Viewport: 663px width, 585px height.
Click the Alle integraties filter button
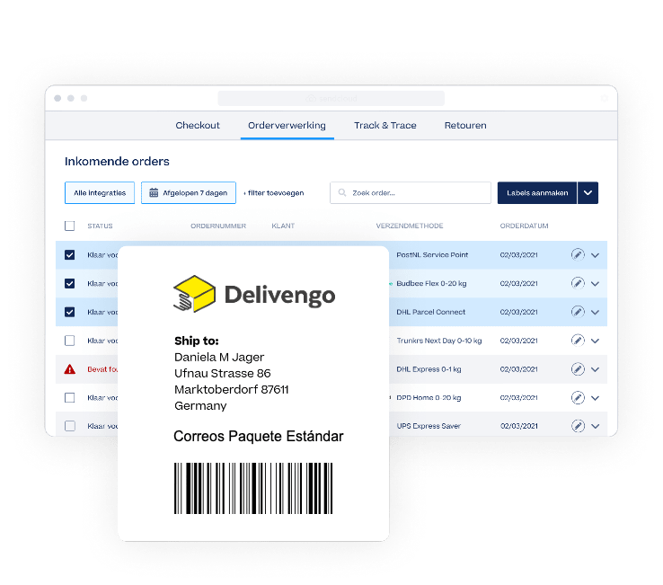(x=100, y=193)
